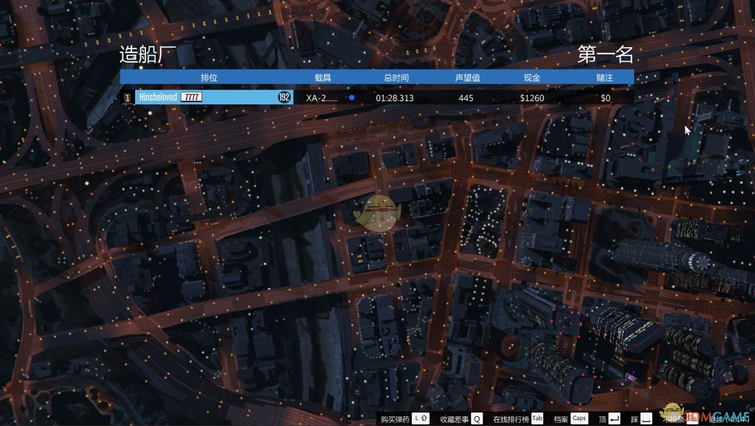
Task: Click the 声望值 column header
Action: 467,78
